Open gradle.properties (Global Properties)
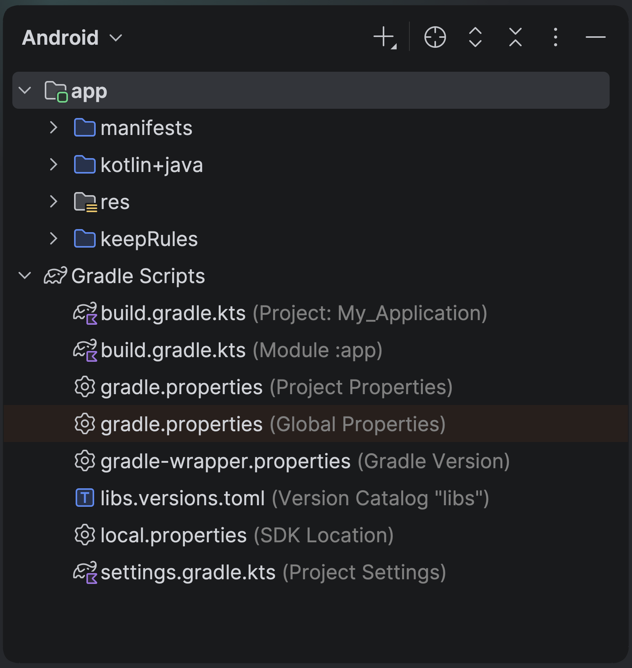Image resolution: width=632 pixels, height=668 pixels. pos(273,424)
